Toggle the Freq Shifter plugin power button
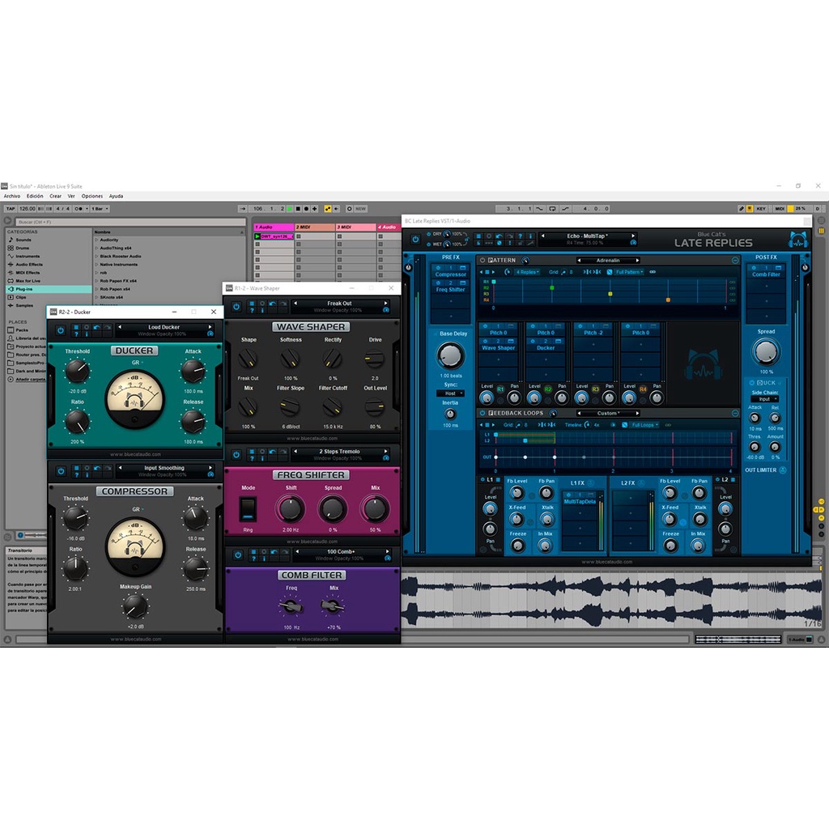The width and height of the screenshot is (829, 829). [236, 454]
